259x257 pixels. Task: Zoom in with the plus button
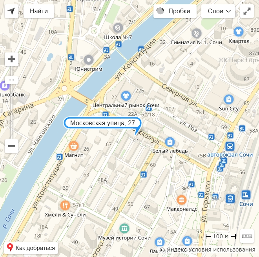click(x=11, y=59)
